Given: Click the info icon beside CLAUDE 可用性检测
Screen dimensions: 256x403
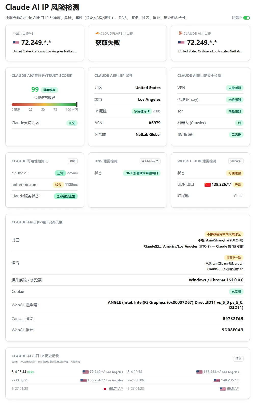Looking at the screenshot, I should 47,161.
